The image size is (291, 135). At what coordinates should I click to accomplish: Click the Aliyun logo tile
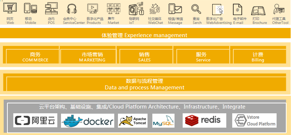click(35, 120)
